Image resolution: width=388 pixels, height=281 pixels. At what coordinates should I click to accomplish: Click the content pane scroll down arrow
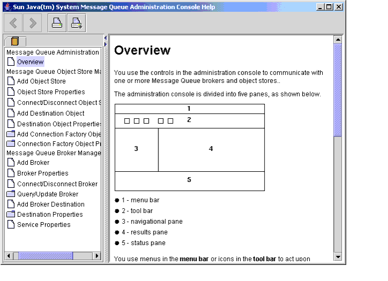point(338,256)
